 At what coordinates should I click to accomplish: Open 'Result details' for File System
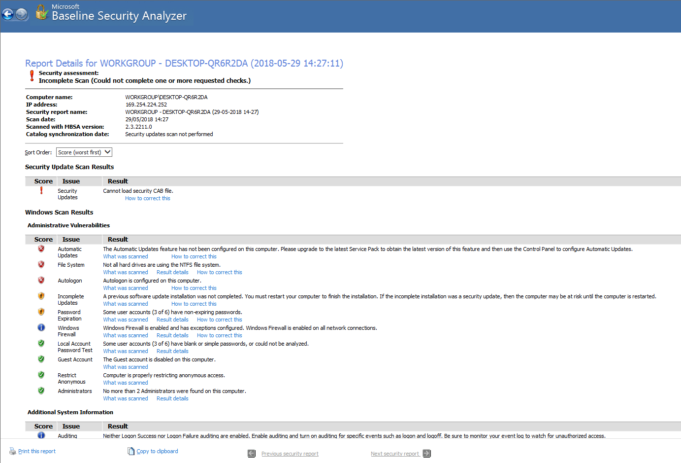(x=172, y=272)
